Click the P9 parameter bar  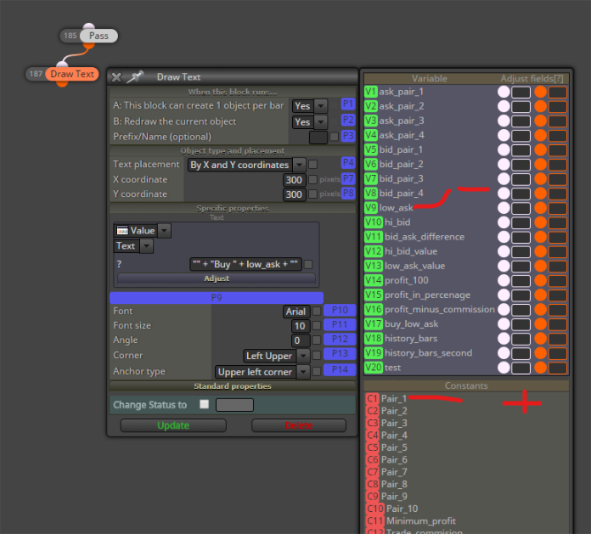(217, 298)
